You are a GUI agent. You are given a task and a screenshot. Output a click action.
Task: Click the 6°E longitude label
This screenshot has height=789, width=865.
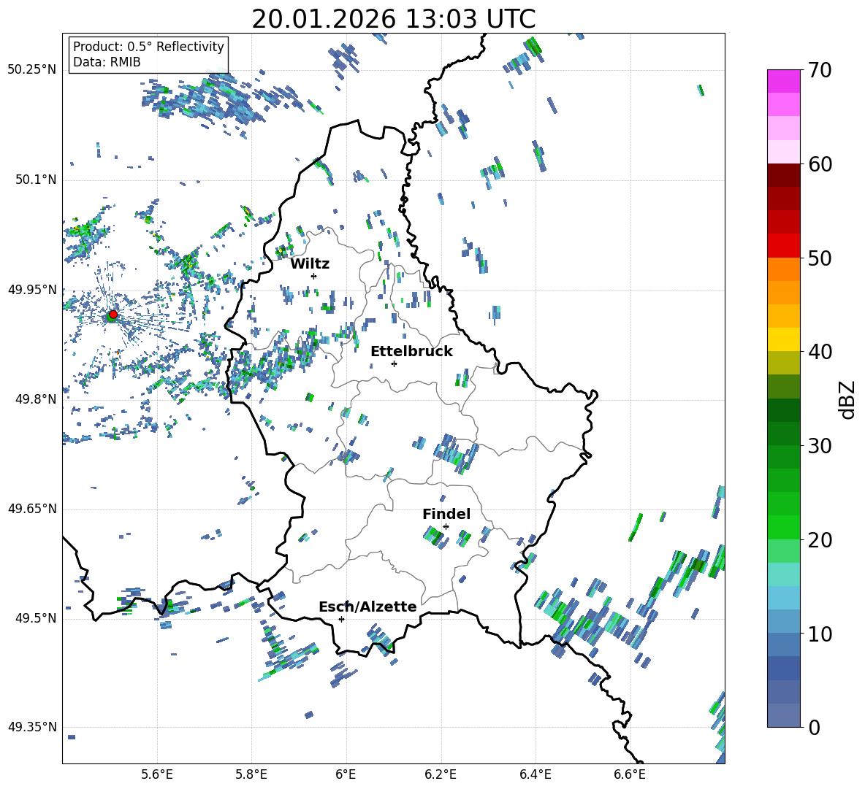(346, 774)
